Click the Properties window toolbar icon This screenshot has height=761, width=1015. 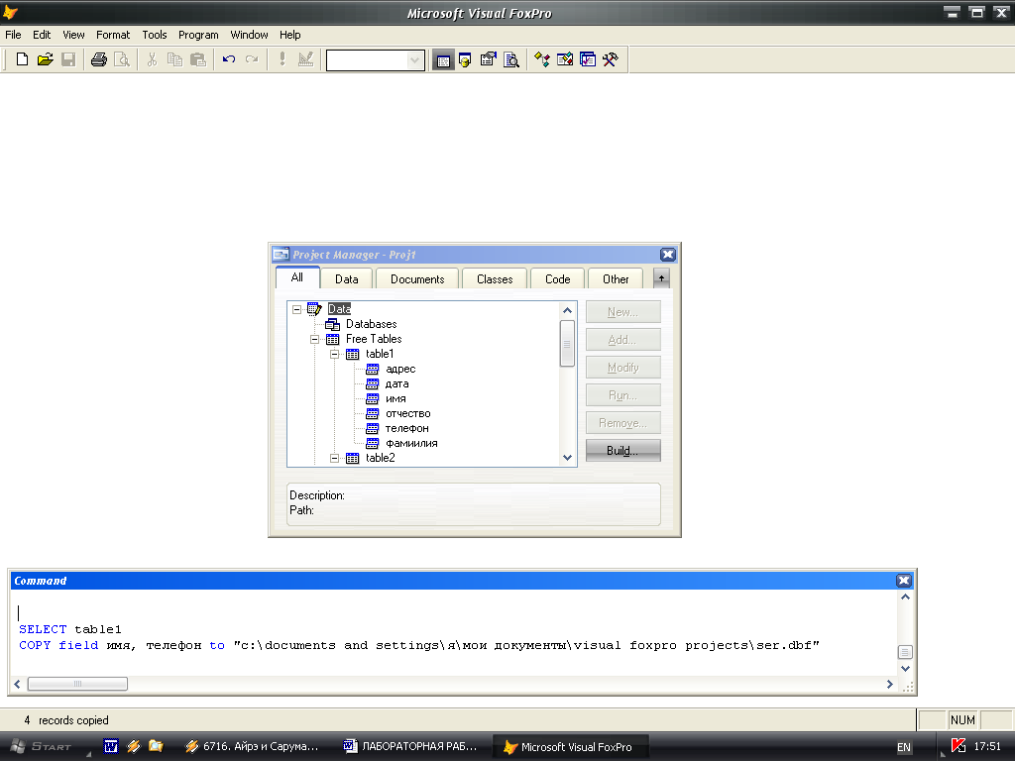(488, 59)
